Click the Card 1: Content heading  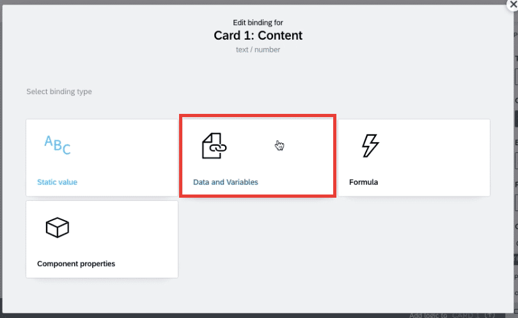coord(258,35)
